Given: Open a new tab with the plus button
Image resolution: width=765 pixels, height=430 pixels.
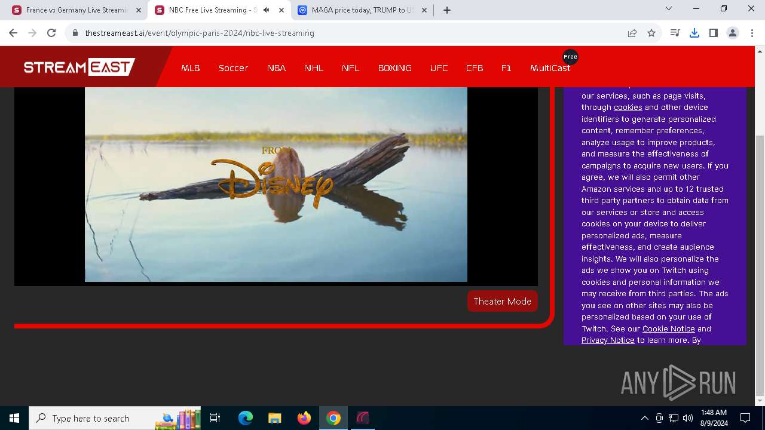Looking at the screenshot, I should pyautogui.click(x=447, y=10).
